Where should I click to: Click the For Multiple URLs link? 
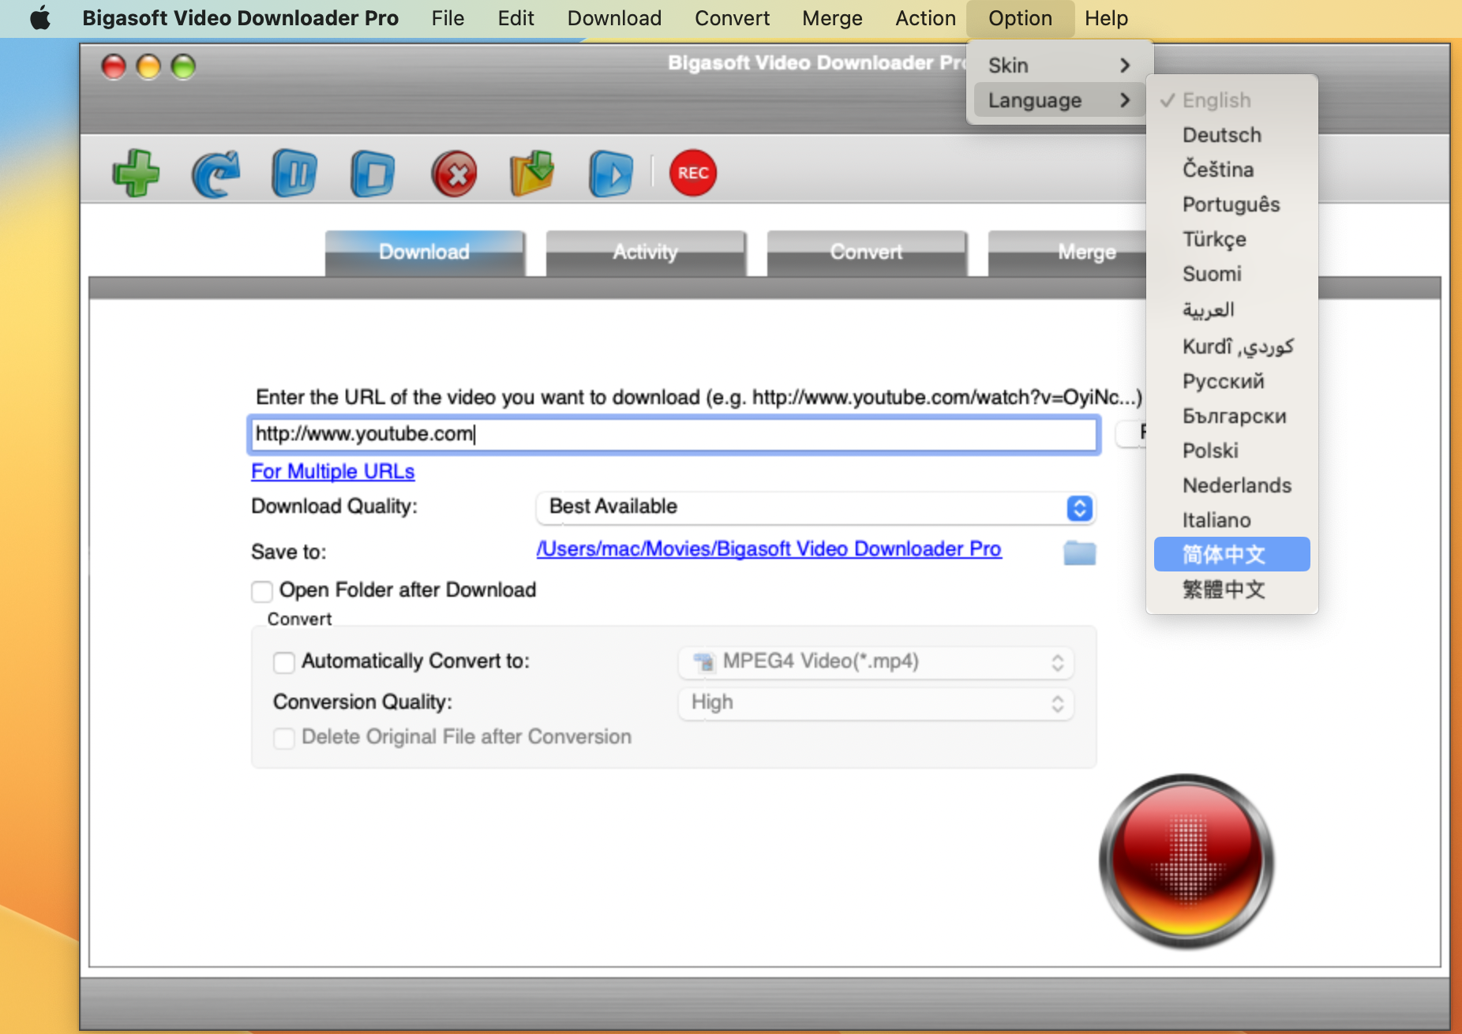[x=332, y=471]
